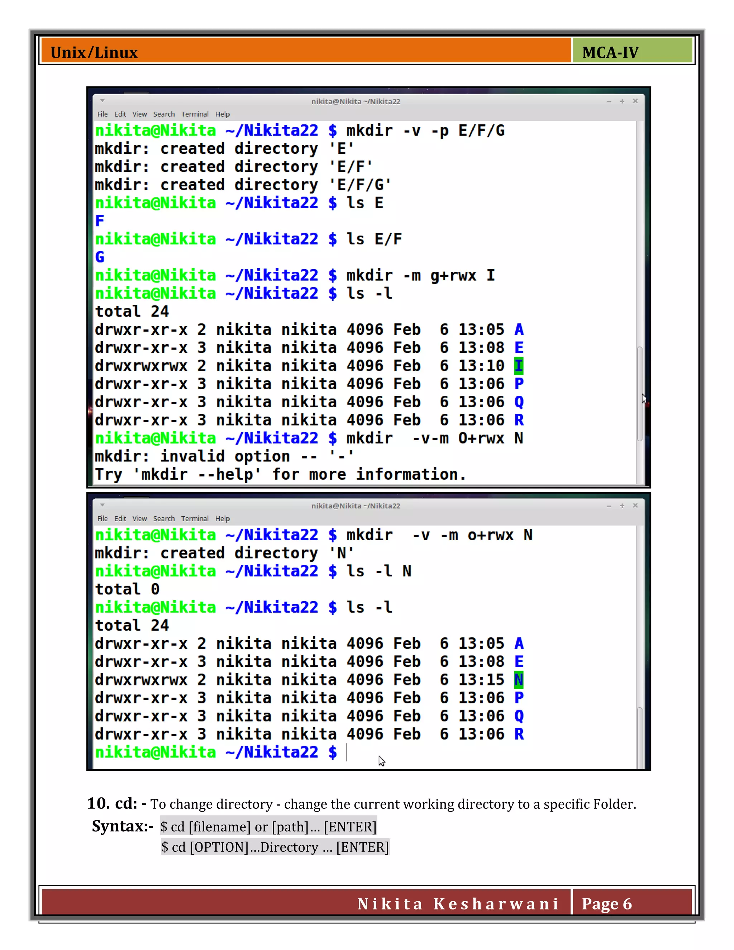Screen dimensions: 734x950
Task: Click blue directory G output in upper terminal
Action: click(100, 257)
